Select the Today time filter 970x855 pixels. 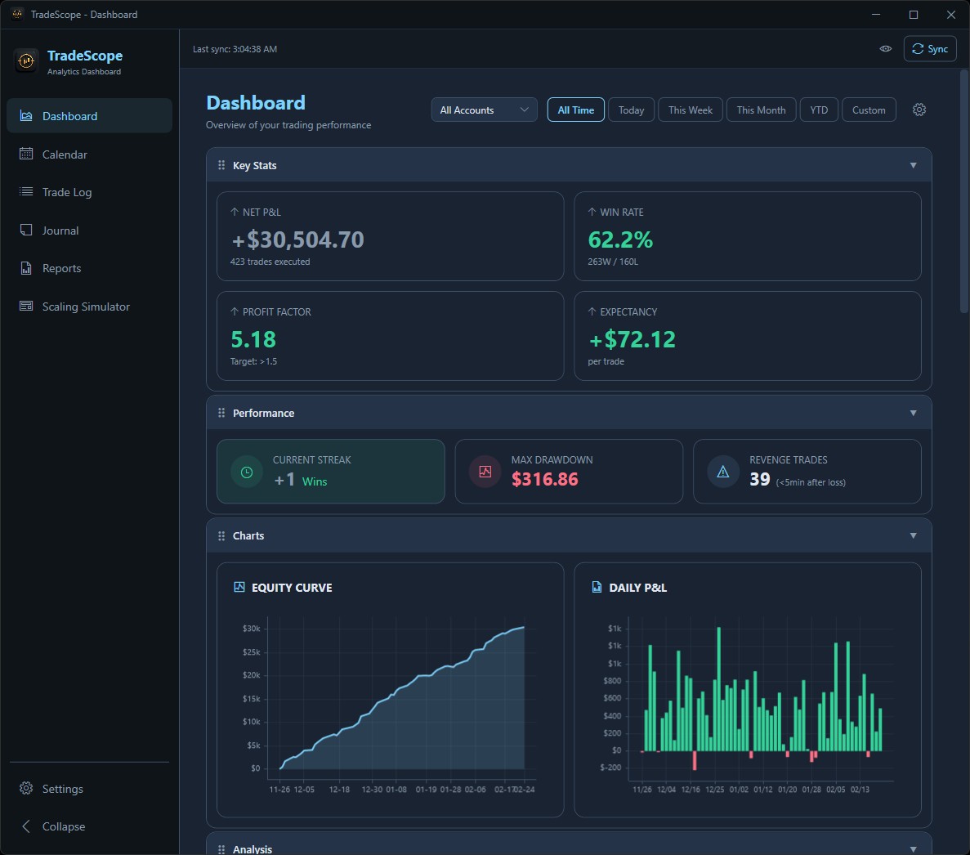click(631, 110)
